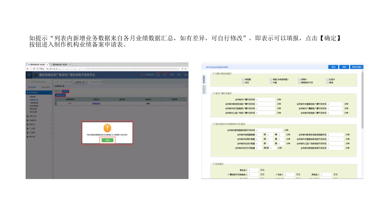Click the green 确定 button in dialog
The width and height of the screenshot is (377, 212).
tap(107, 140)
